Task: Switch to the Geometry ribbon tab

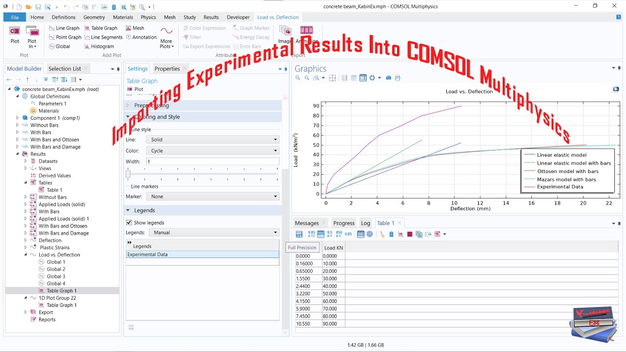Action: (94, 17)
